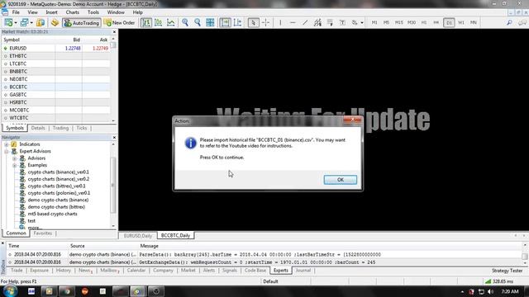
Task: Click the Market Watch toolbar icon
Action: tap(41, 22)
